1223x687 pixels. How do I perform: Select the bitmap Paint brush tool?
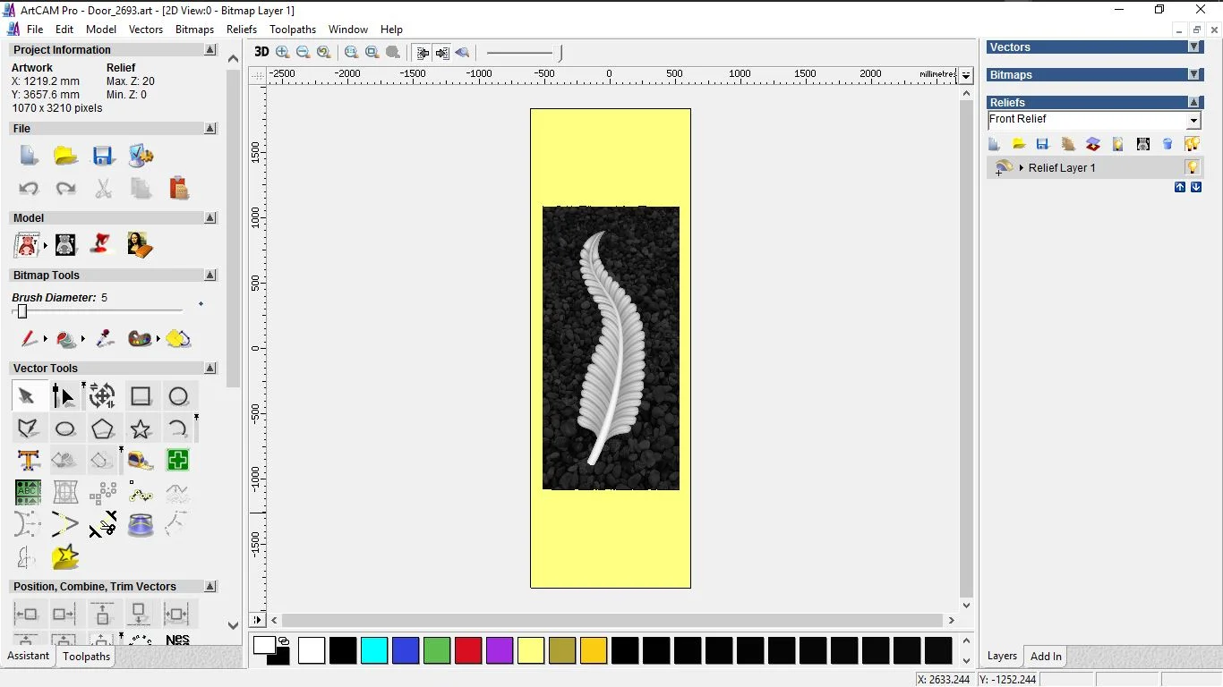(x=29, y=339)
